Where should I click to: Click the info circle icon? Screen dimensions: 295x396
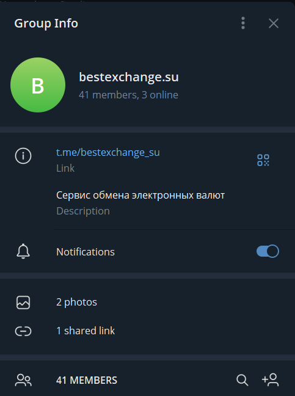pos(23,156)
